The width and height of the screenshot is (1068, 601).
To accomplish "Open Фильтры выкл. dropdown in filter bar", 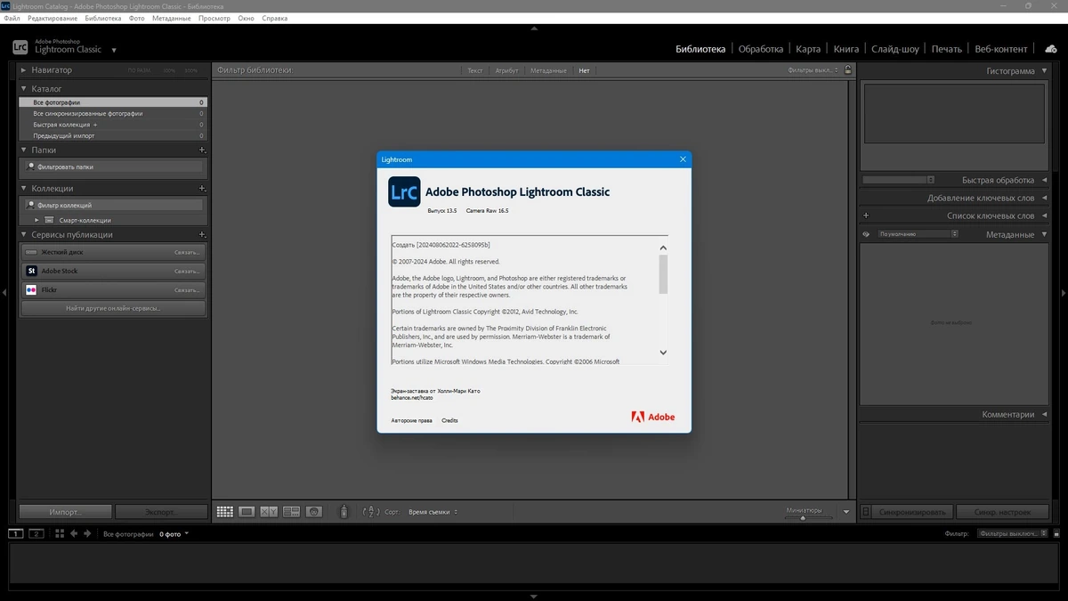I will [813, 70].
